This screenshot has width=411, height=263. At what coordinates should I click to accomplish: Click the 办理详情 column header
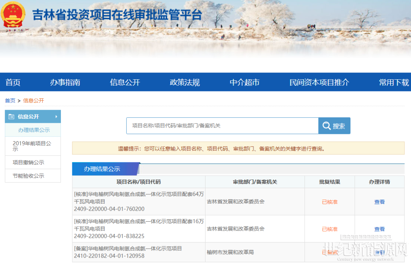[x=379, y=182]
